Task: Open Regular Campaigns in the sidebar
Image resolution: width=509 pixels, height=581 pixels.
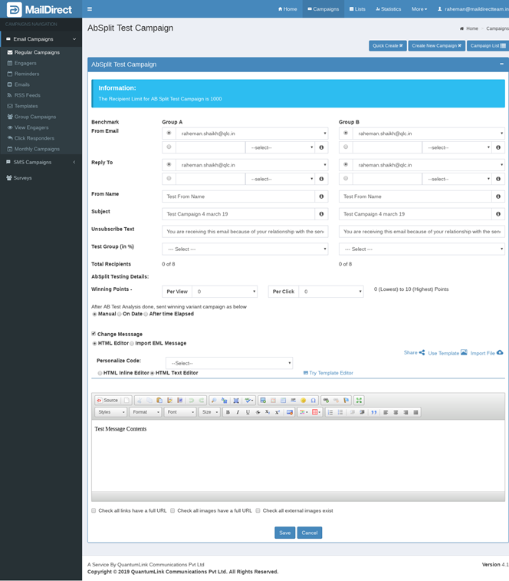Action: click(37, 52)
